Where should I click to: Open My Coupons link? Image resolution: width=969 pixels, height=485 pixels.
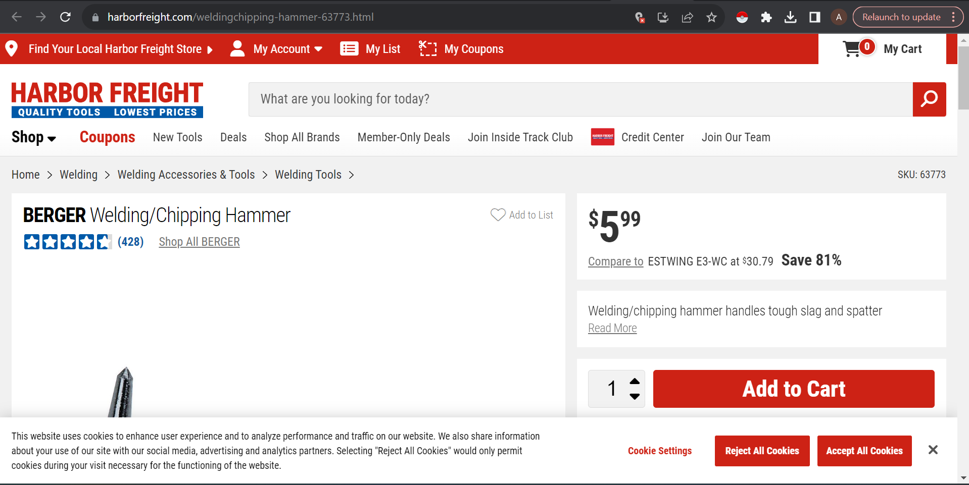[474, 49]
